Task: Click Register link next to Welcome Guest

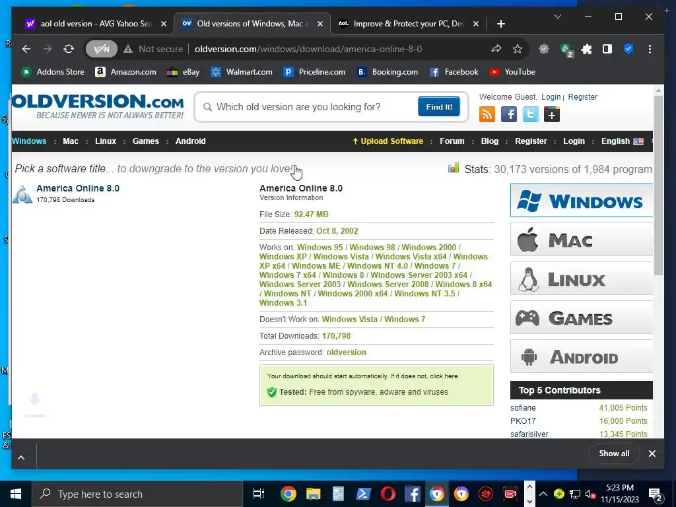Action: [x=582, y=97]
